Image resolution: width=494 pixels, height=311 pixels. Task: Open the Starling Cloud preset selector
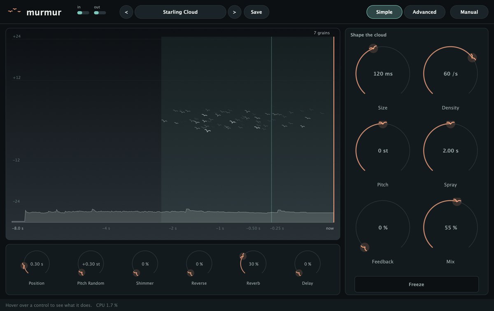pyautogui.click(x=180, y=12)
